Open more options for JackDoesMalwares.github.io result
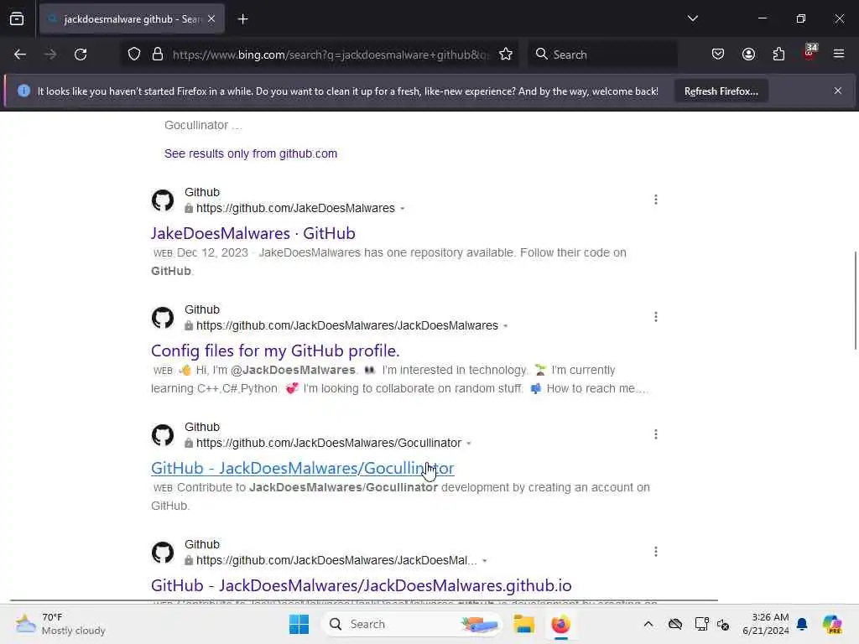Screen dimensions: 859x644 pos(656,552)
